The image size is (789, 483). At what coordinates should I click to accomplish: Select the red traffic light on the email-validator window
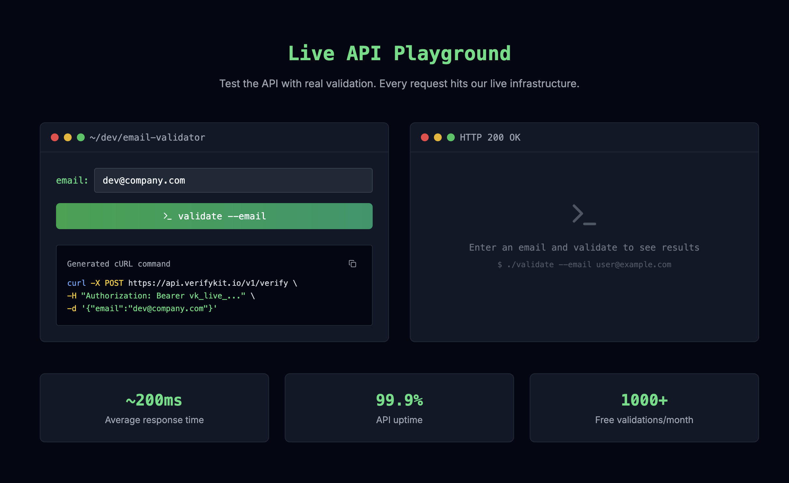(x=54, y=137)
